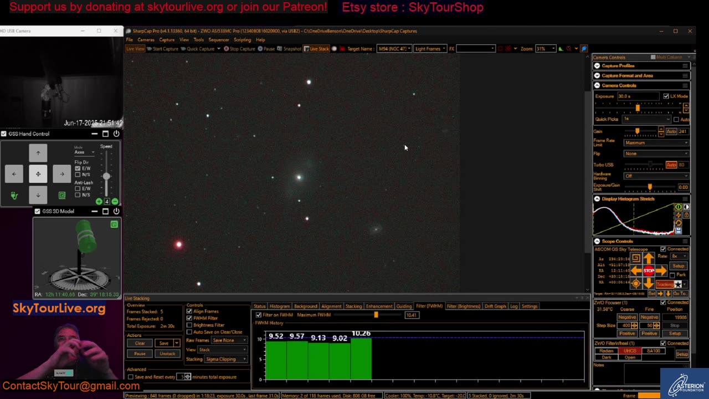Switch to the Histogram tab
The height and width of the screenshot is (399, 709).
pyautogui.click(x=279, y=306)
